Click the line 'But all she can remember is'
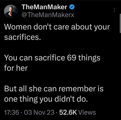 (54, 89)
